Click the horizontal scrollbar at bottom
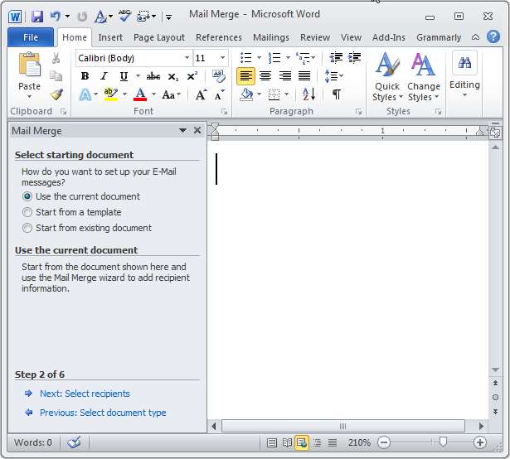The width and height of the screenshot is (510, 459). pos(348,426)
